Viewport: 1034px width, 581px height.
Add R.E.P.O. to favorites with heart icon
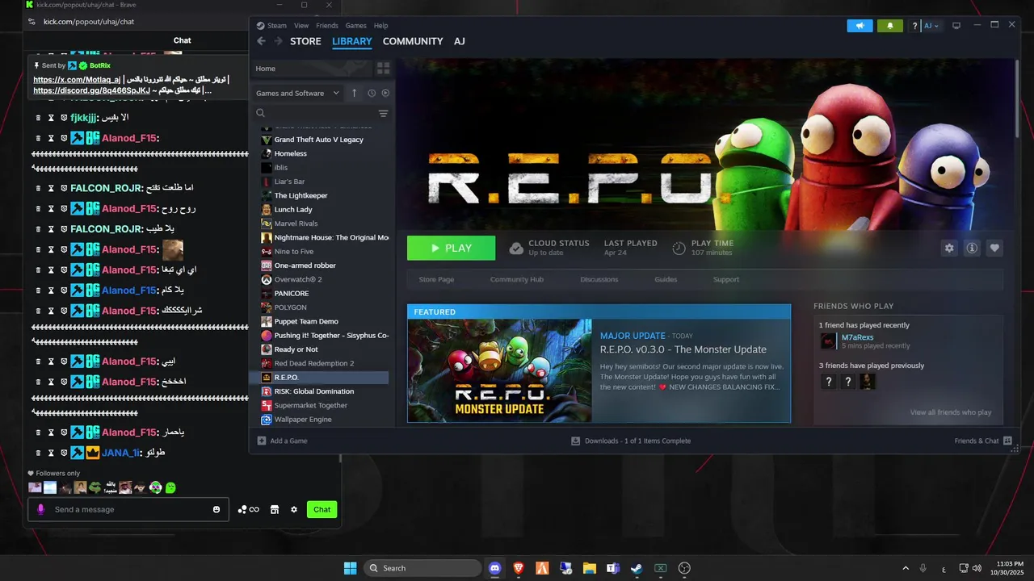995,249
